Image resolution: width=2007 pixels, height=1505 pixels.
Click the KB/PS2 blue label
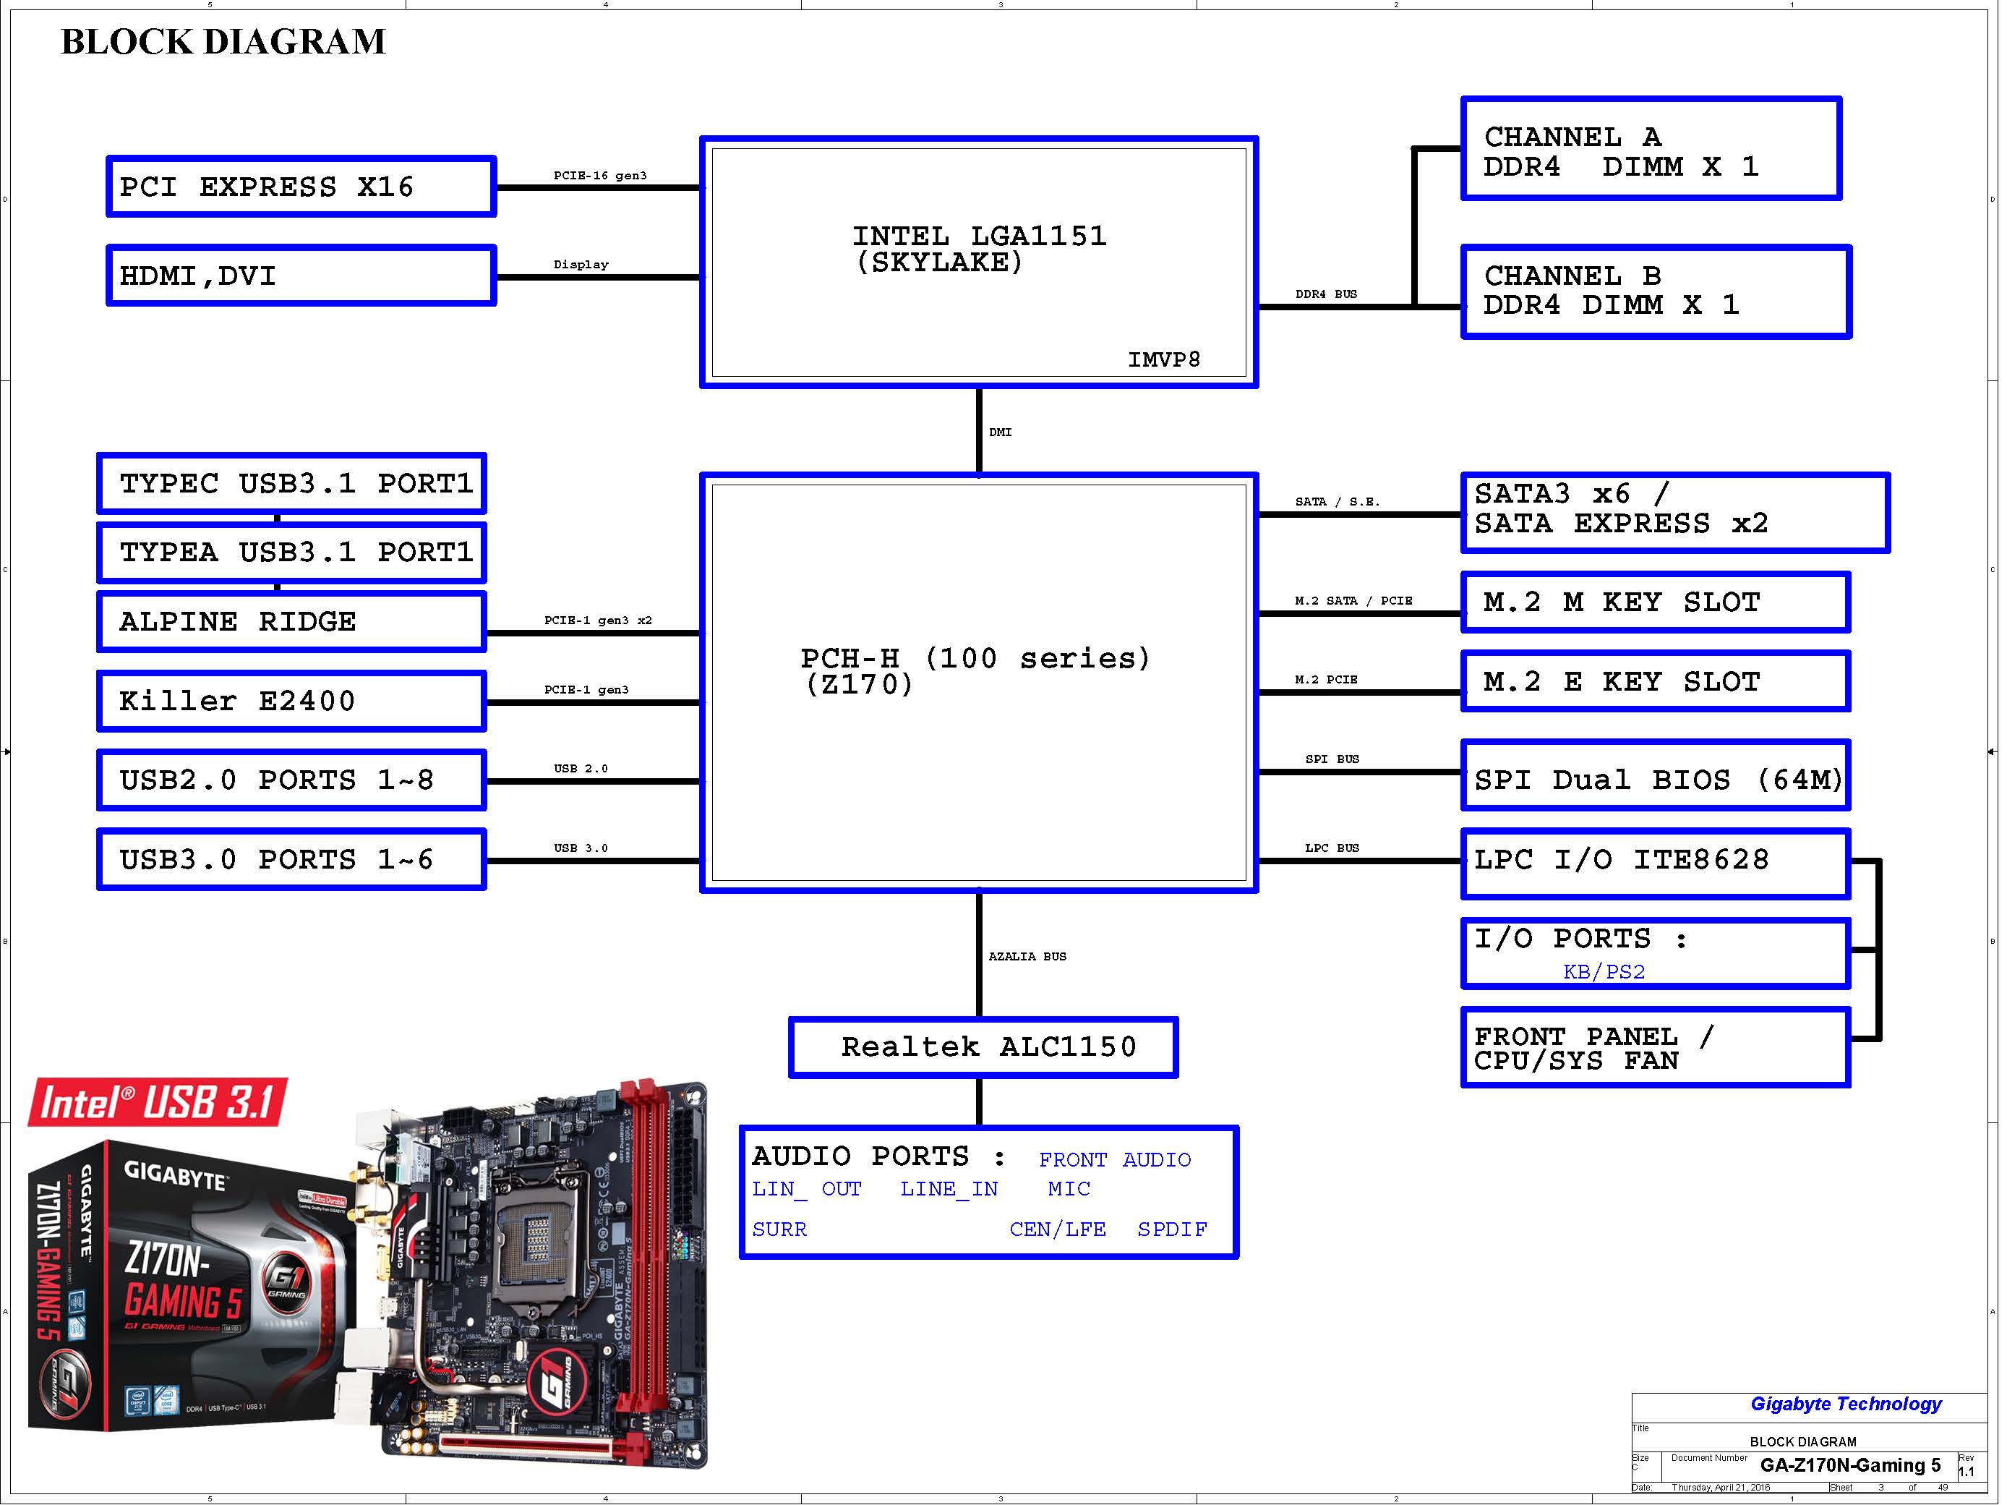point(1604,971)
